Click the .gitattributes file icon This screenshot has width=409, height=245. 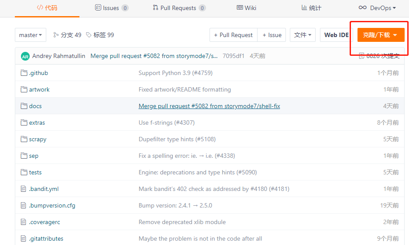tap(24, 238)
